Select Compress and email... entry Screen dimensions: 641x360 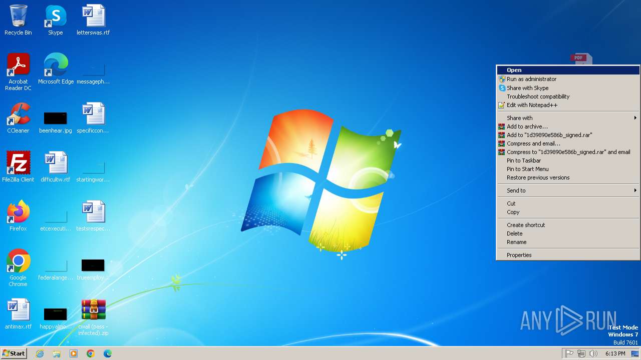tap(568, 143)
